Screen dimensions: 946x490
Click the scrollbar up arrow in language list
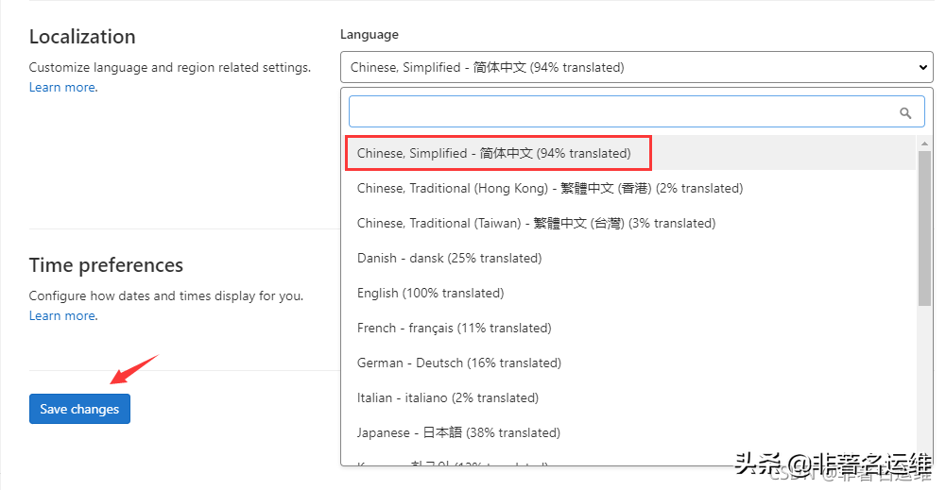coord(924,144)
